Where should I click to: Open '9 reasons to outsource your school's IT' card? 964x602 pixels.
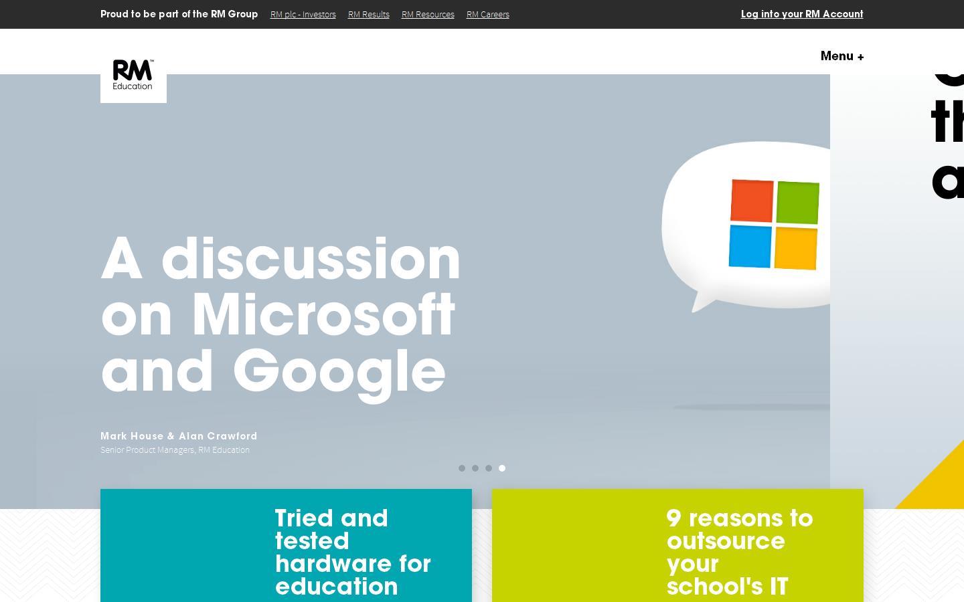[677, 546]
